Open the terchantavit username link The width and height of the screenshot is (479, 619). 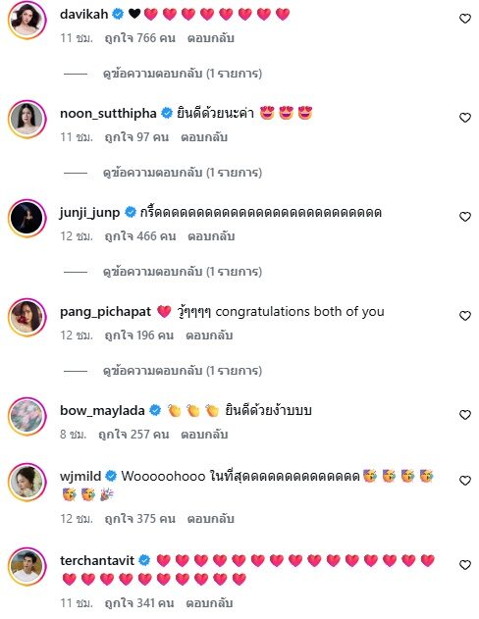pos(97,560)
